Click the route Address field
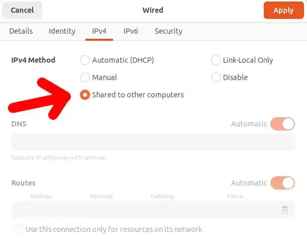This screenshot has height=239, width=307. [51, 209]
